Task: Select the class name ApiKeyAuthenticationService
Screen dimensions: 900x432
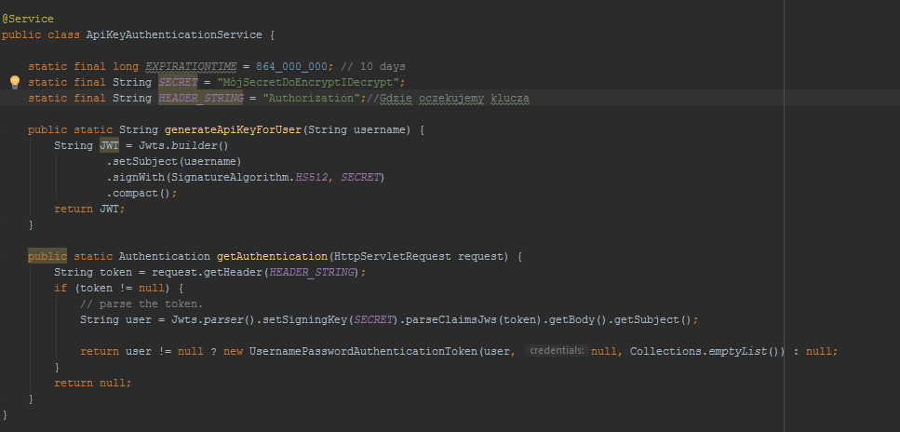Action: pos(174,34)
